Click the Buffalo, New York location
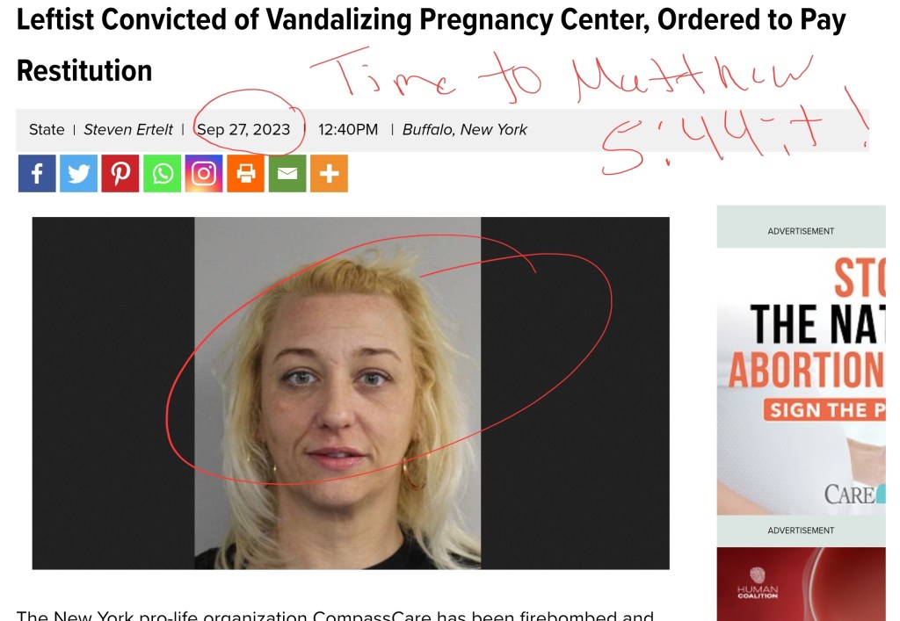The width and height of the screenshot is (900, 621). click(464, 130)
